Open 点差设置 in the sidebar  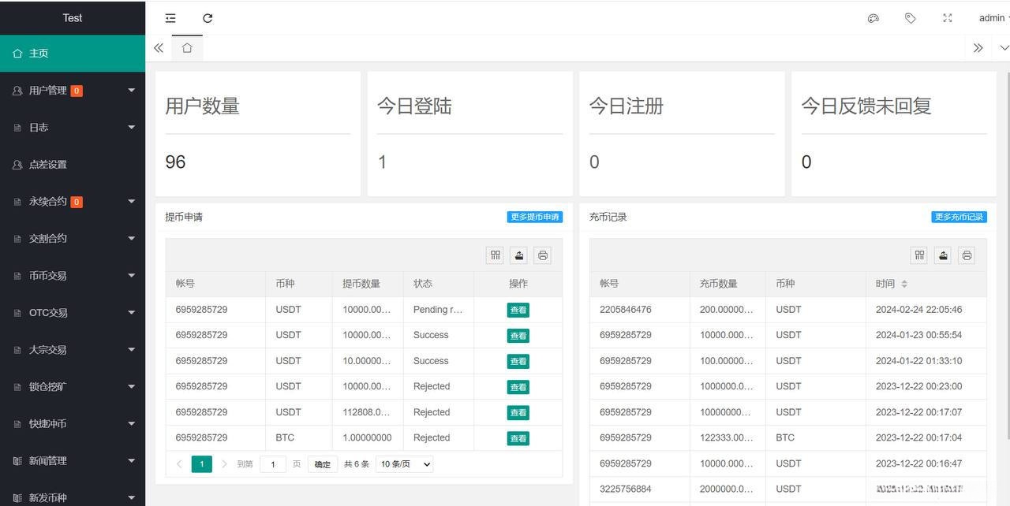(73, 165)
